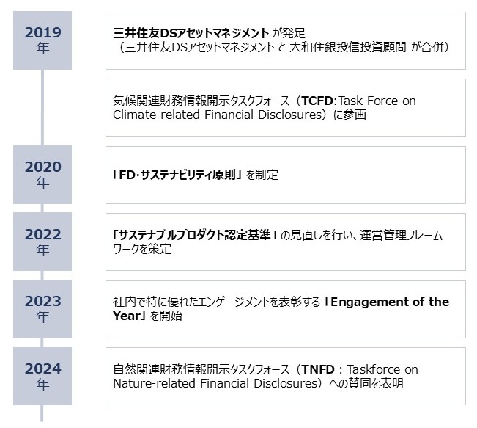
Task: Select the 2023年 year block
Action: pyautogui.click(x=42, y=309)
